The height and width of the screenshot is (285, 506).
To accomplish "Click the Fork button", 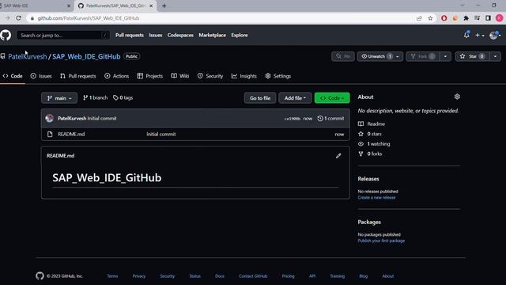I will click(422, 56).
